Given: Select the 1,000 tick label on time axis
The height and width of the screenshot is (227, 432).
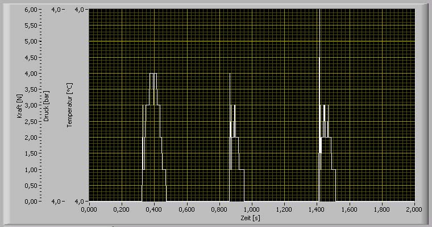Looking at the screenshot, I should [x=252, y=209].
